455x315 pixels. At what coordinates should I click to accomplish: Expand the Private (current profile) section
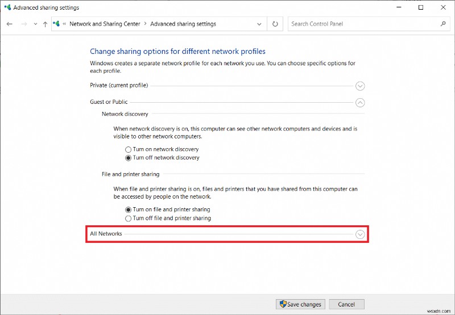click(360, 86)
